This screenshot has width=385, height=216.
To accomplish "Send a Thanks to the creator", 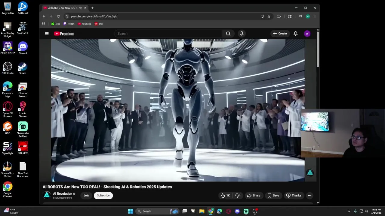I will pyautogui.click(x=294, y=196).
